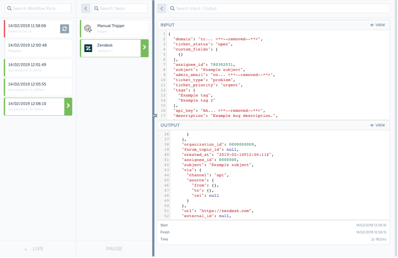
Task: Click the magnifier icon in Search Steps
Action: 96,8
